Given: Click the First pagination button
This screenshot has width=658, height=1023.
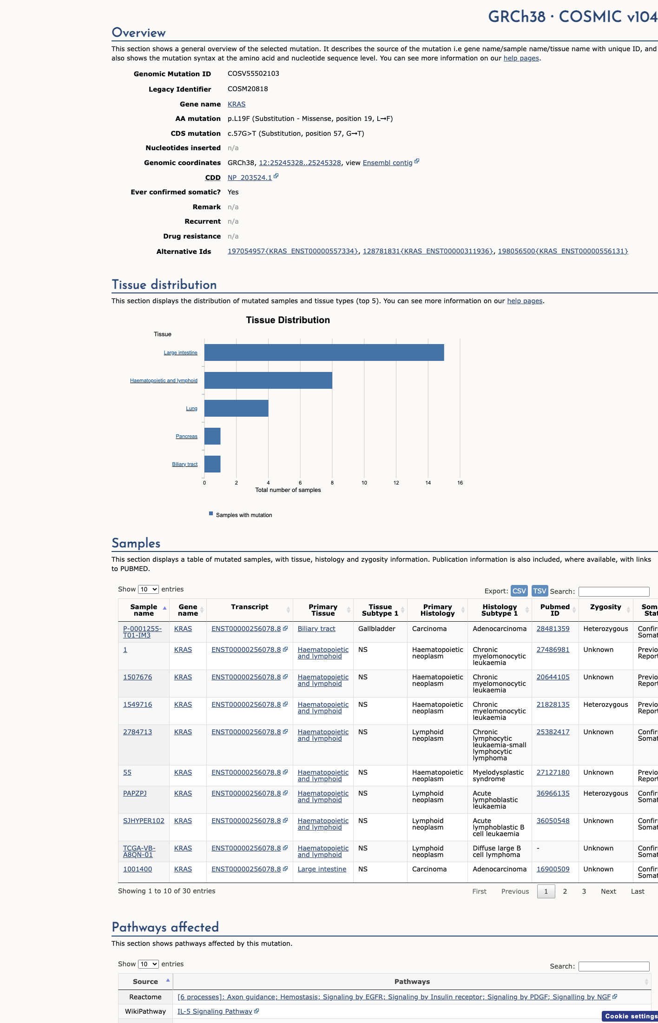Looking at the screenshot, I should (480, 891).
